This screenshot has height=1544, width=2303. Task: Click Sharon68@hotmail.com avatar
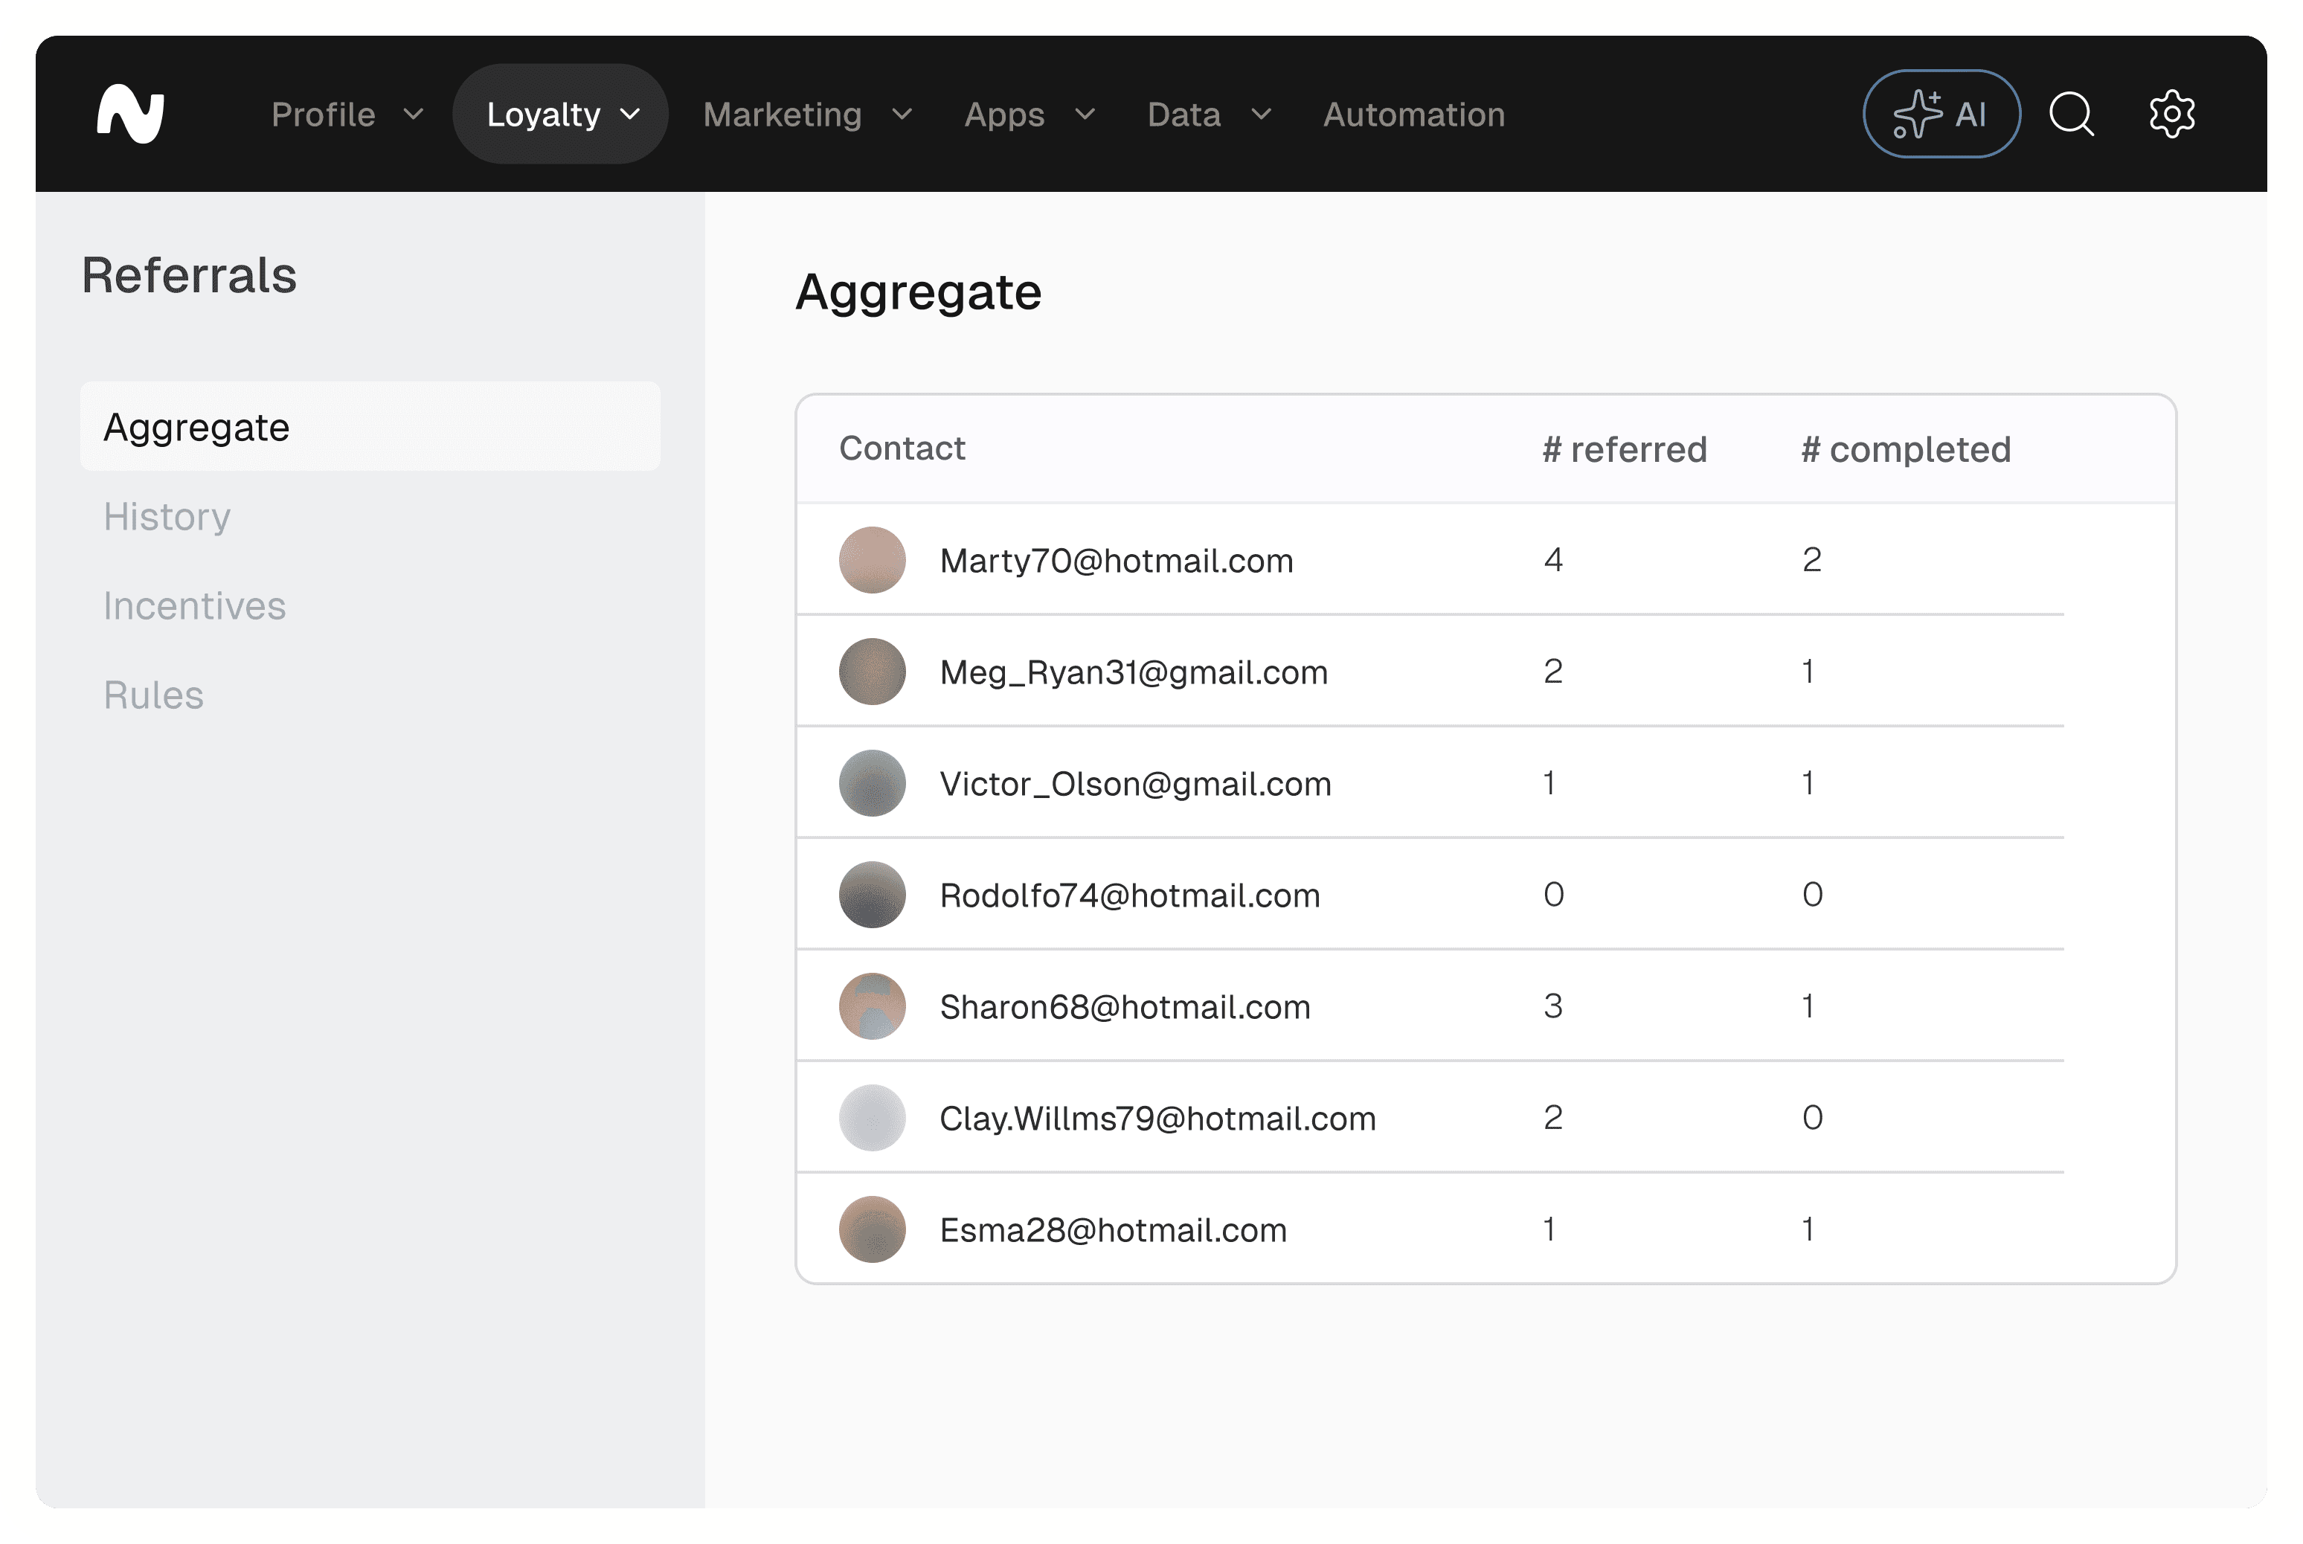pyautogui.click(x=871, y=1006)
